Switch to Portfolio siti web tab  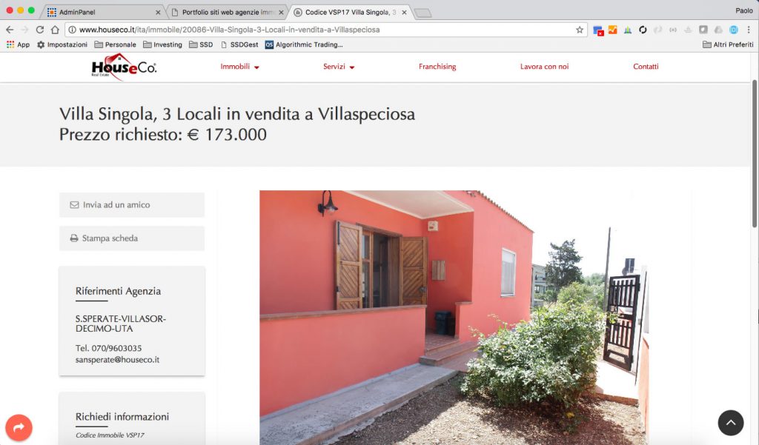[x=228, y=12]
